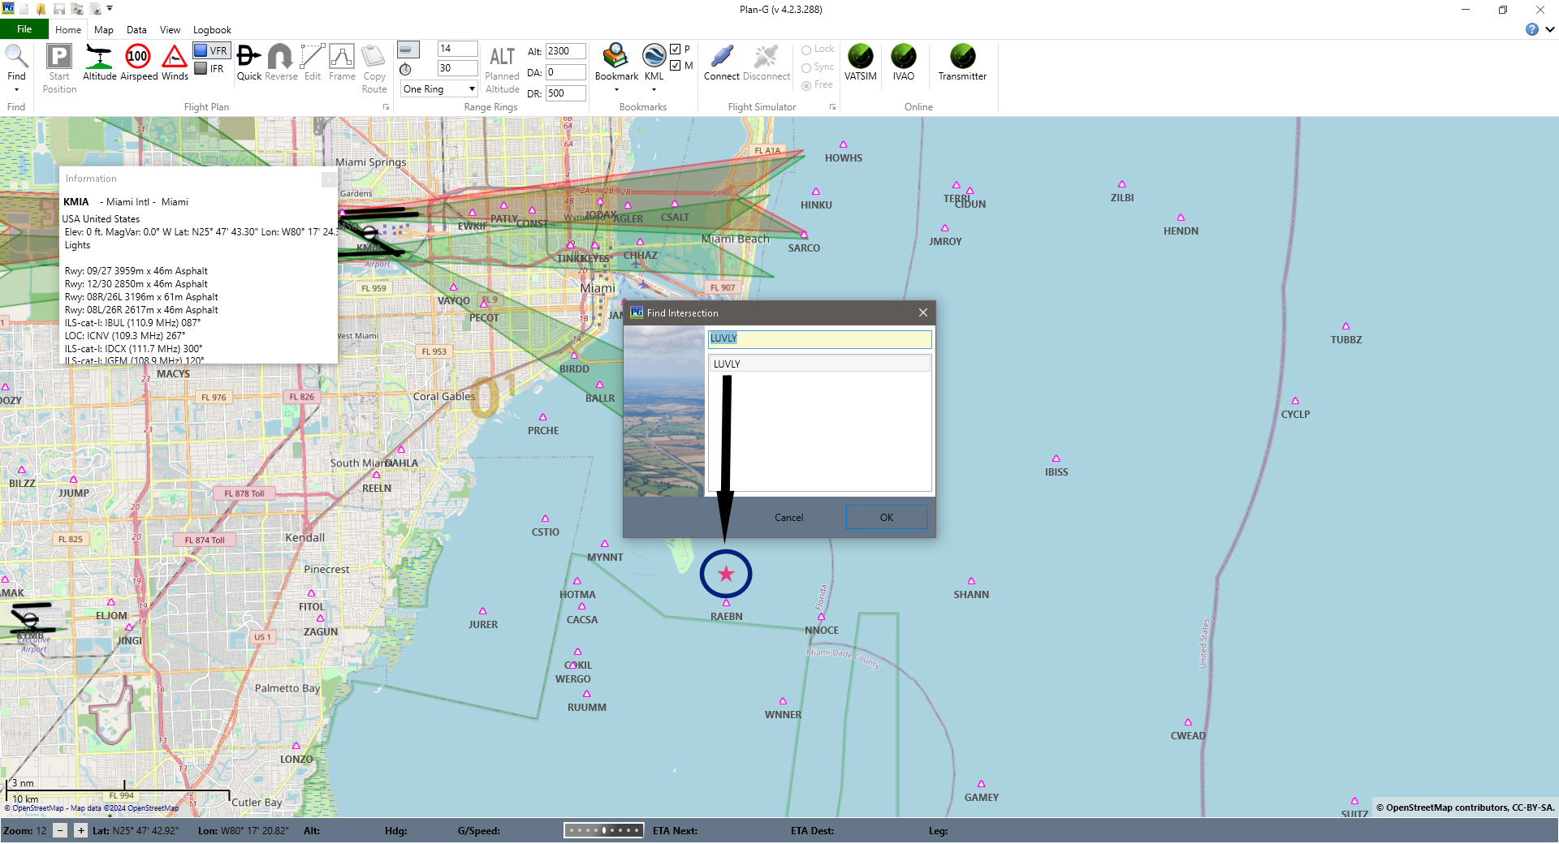
Task: Click the Copy Route clipboard icon
Action: click(374, 56)
